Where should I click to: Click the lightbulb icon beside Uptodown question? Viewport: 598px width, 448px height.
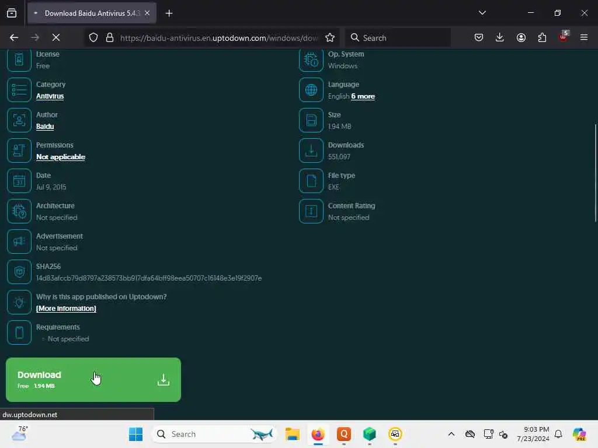pos(19,302)
